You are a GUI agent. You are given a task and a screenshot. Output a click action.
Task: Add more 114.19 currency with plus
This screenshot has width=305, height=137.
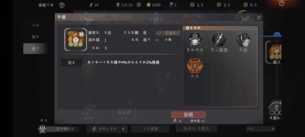pos(139,5)
